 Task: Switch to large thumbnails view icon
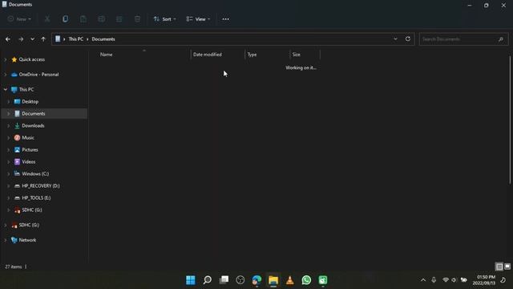507,267
